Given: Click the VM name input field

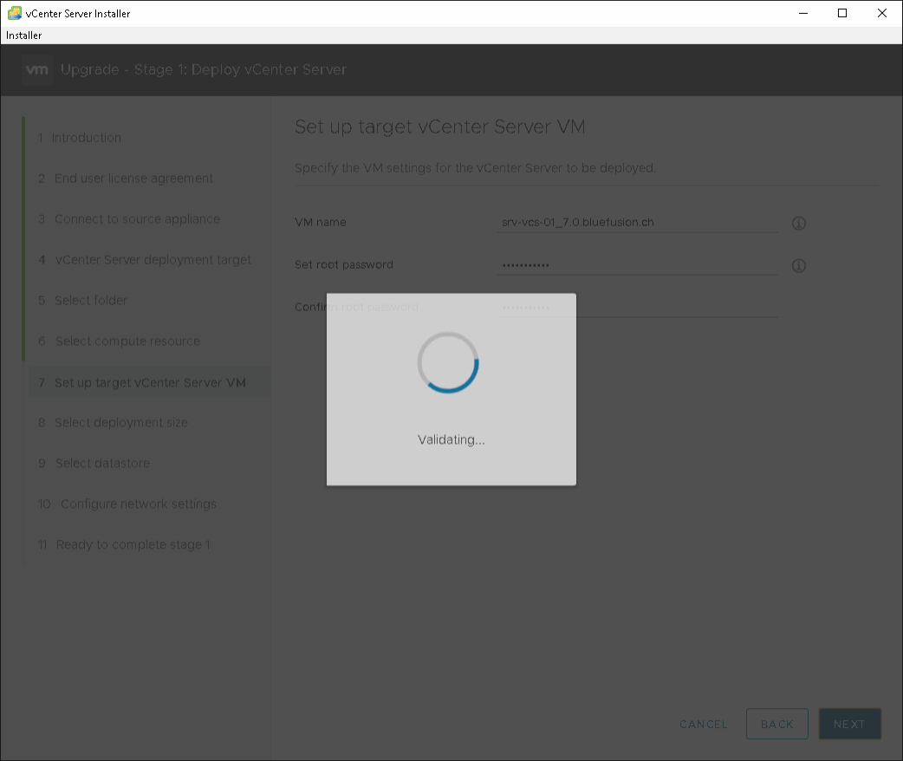Looking at the screenshot, I should (x=637, y=223).
